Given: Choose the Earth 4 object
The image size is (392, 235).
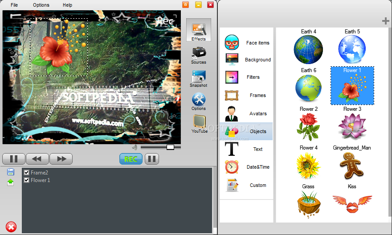Looking at the screenshot, I should [x=308, y=46].
